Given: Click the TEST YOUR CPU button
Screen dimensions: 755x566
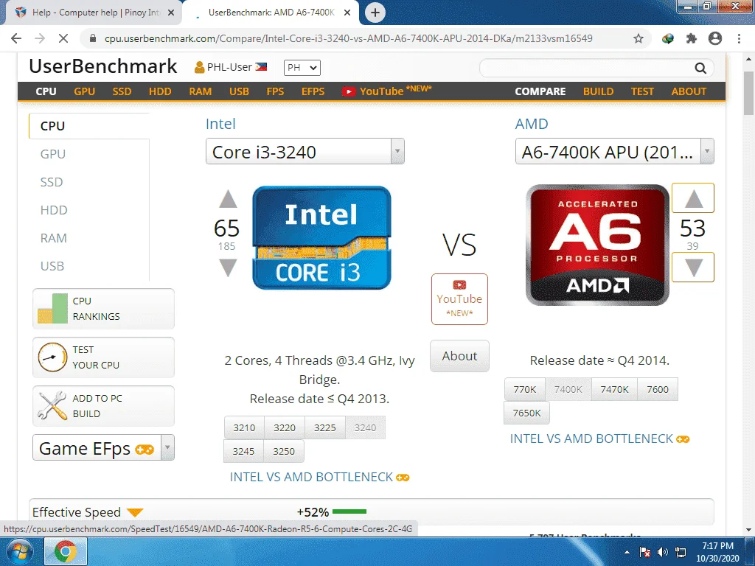Looking at the screenshot, I should 103,357.
